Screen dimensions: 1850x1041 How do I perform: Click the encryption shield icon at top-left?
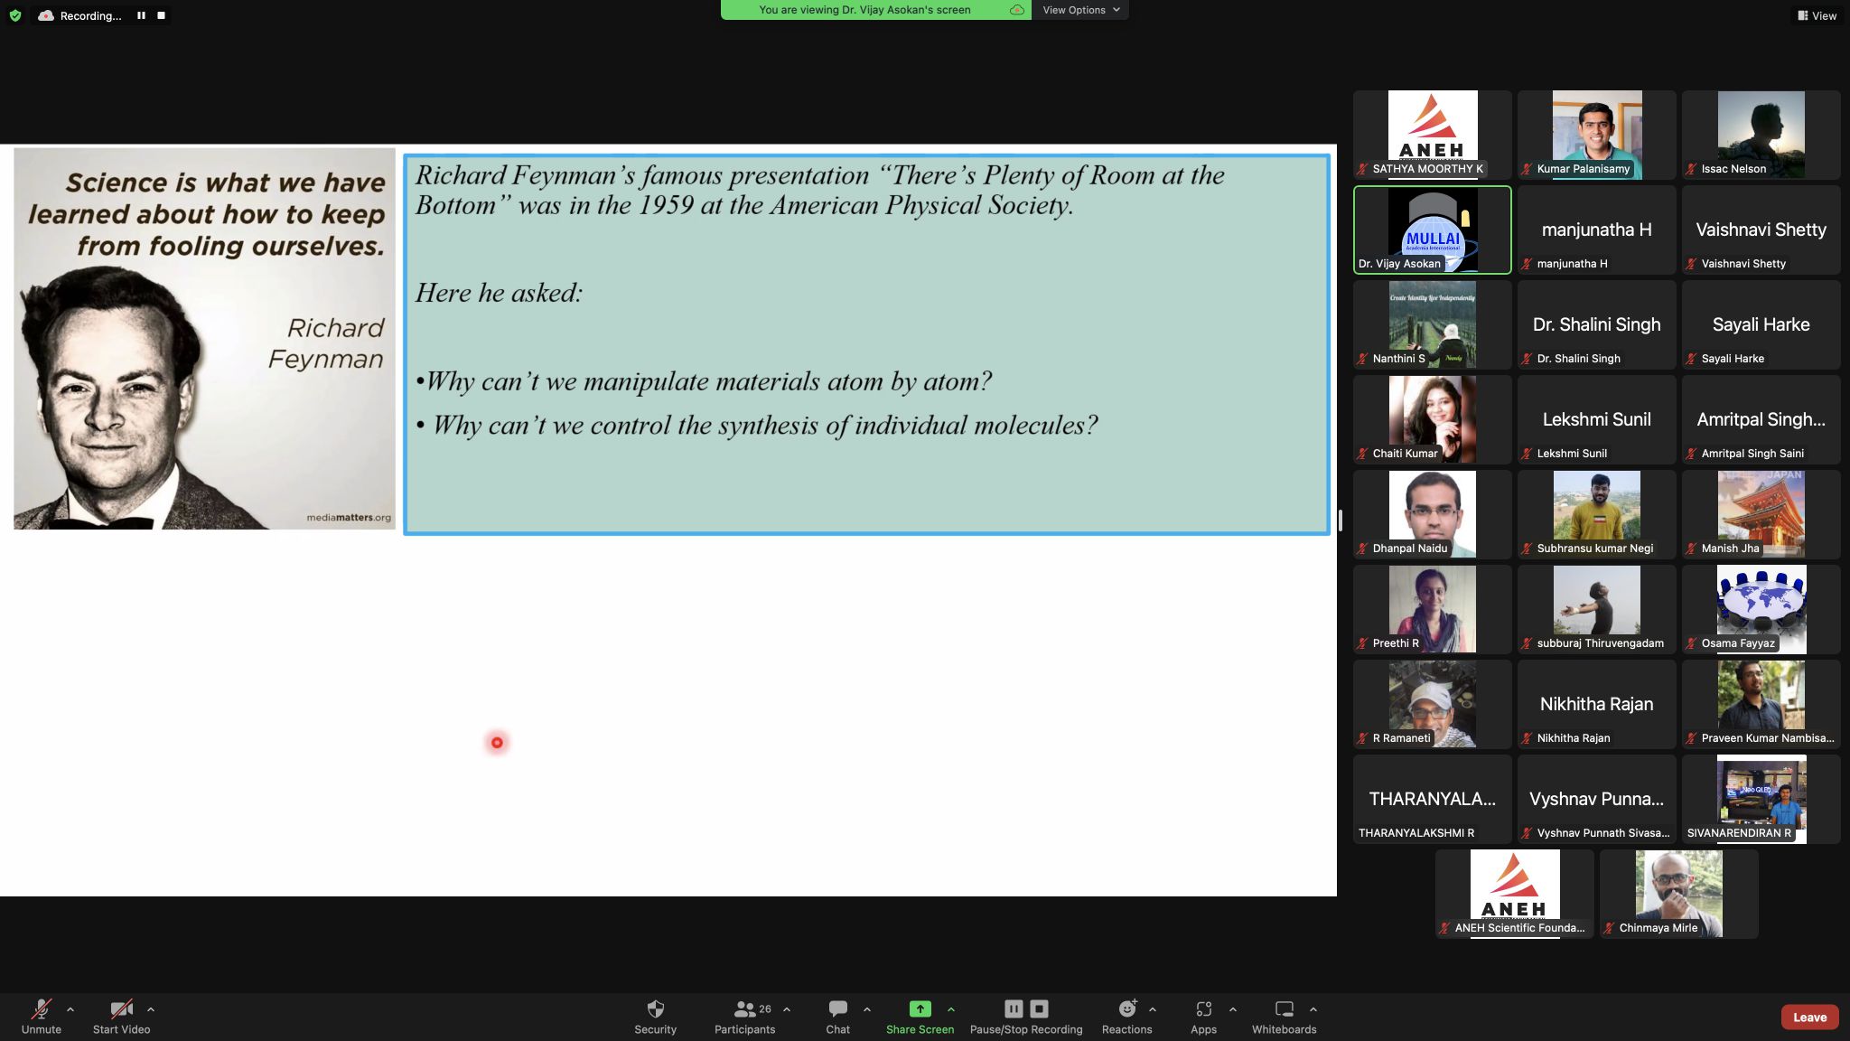pyautogui.click(x=15, y=15)
